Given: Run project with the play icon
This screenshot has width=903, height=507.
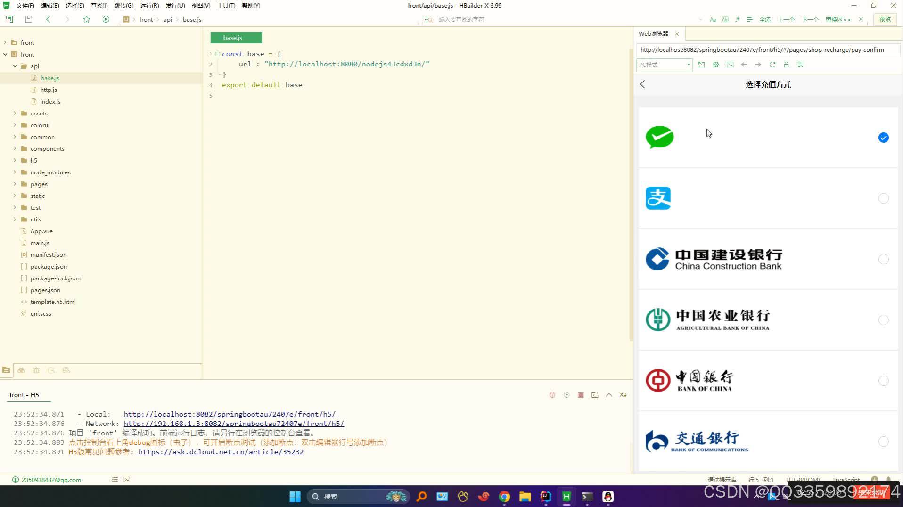Looking at the screenshot, I should coord(106,19).
